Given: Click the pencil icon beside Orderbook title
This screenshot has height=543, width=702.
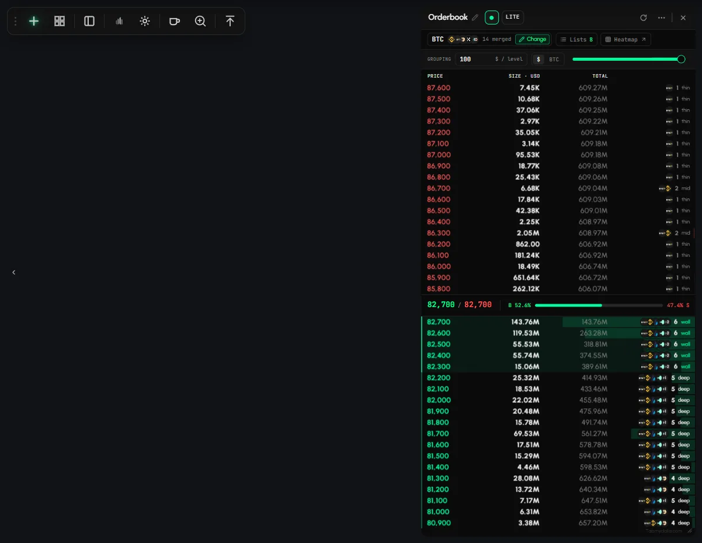Looking at the screenshot, I should point(475,18).
